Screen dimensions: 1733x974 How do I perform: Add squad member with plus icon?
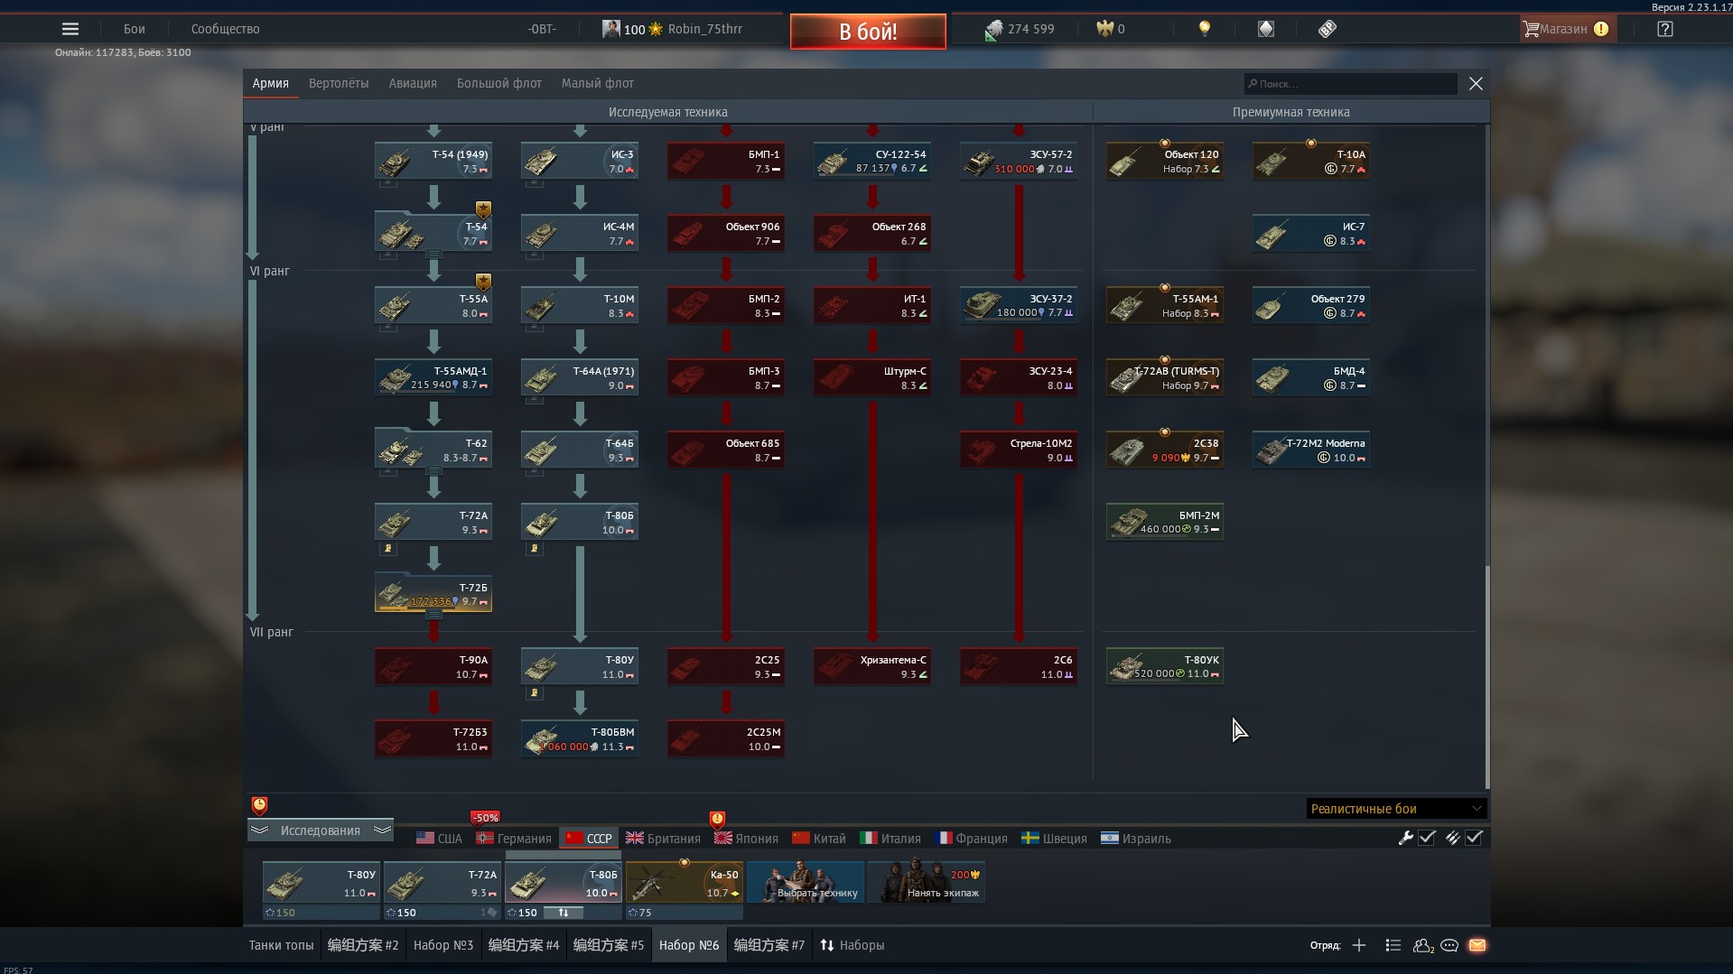point(1359,945)
